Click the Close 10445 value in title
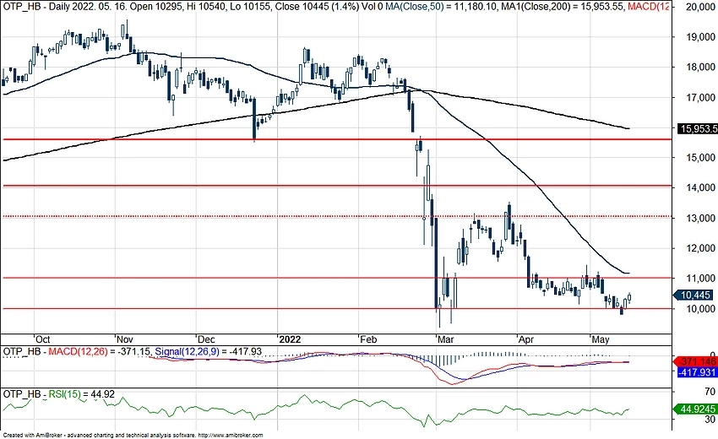 302,7
